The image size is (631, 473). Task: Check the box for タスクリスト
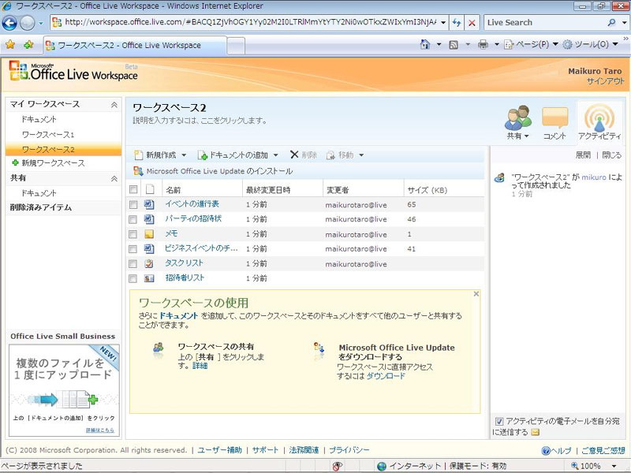[133, 264]
